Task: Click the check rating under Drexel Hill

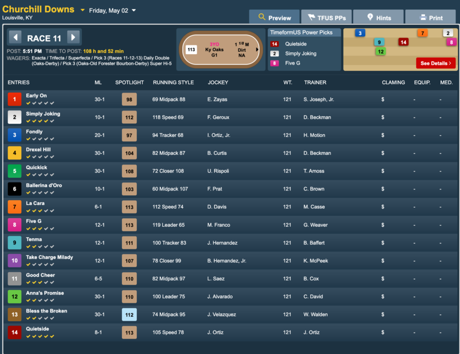Action: [x=40, y=157]
